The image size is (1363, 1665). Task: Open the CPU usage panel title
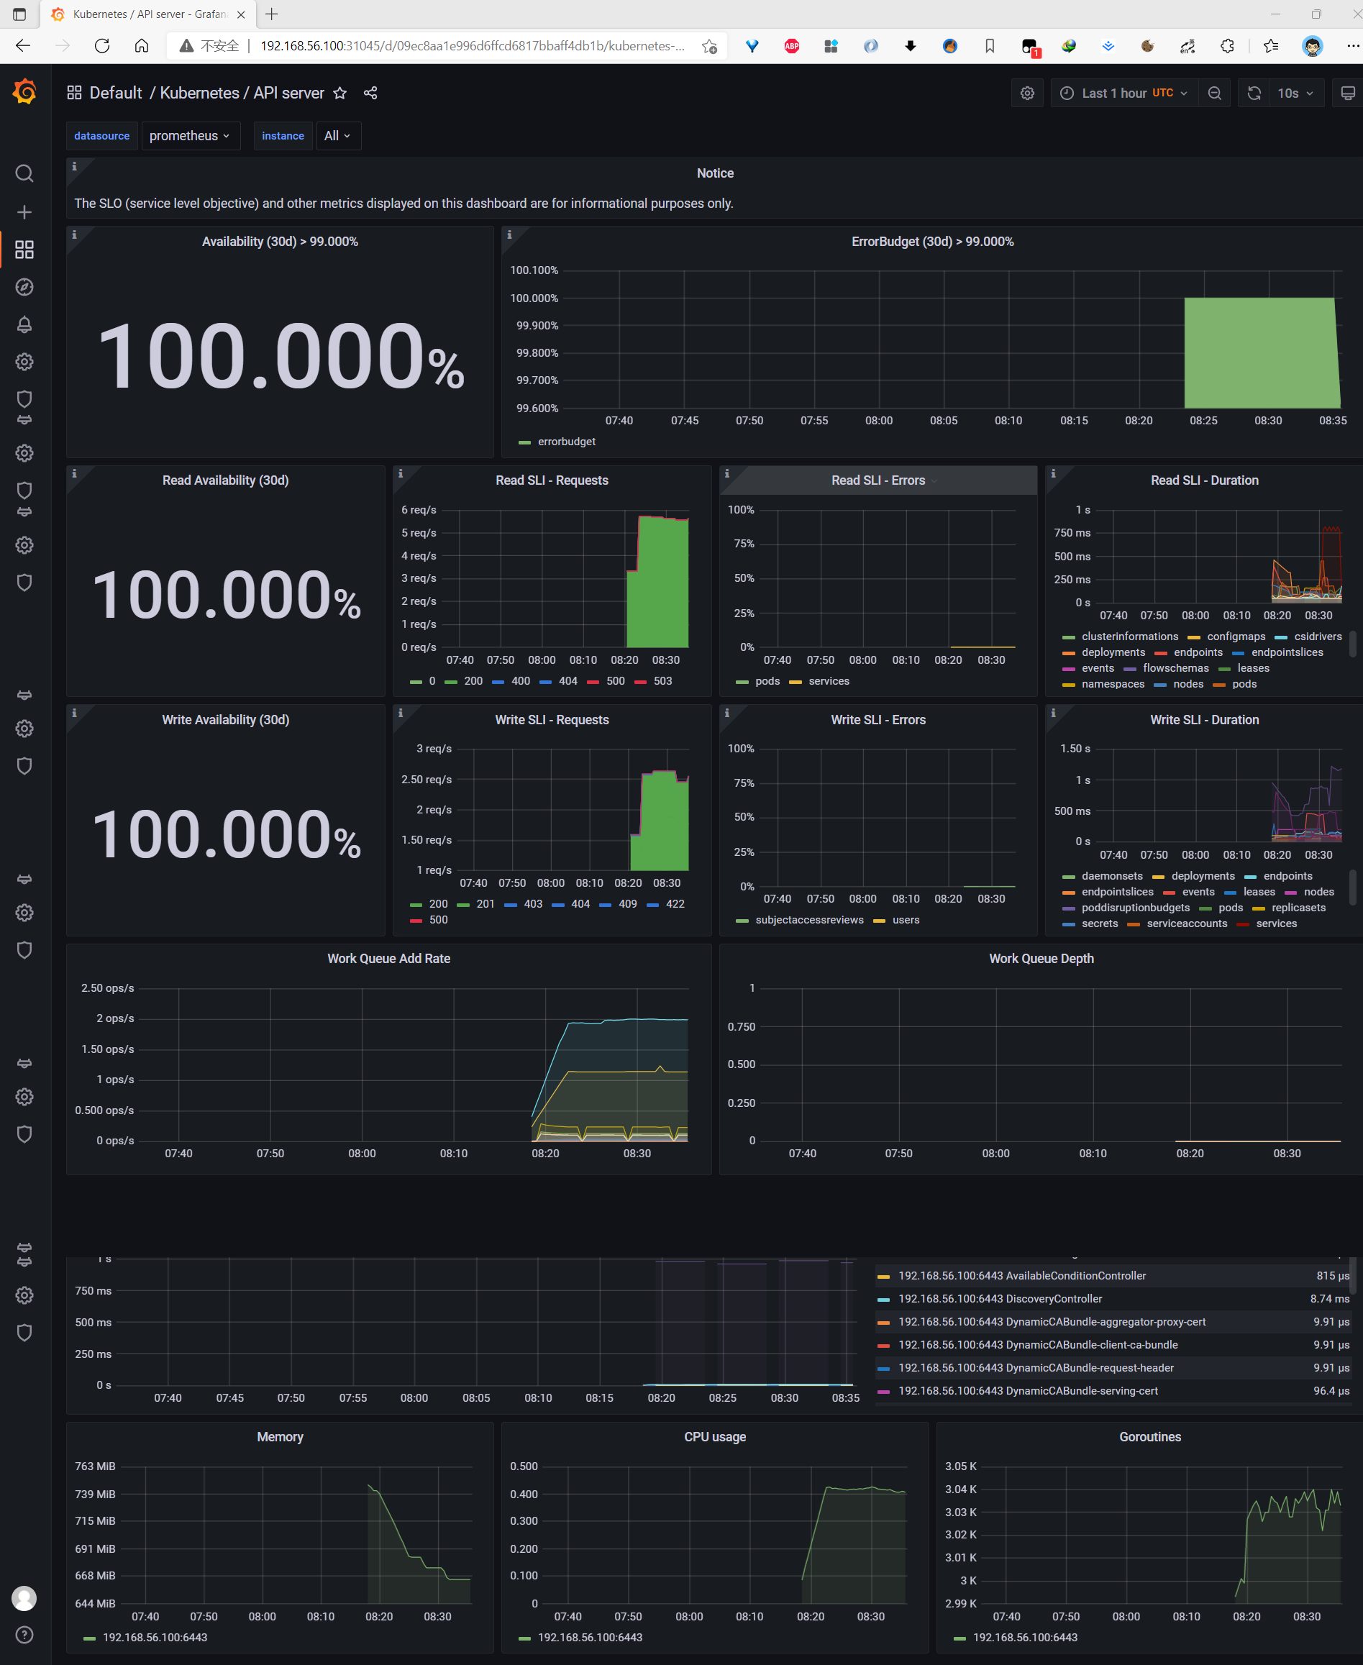(x=714, y=1436)
